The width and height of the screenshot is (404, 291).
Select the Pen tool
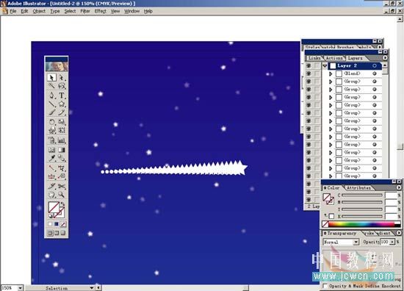tap(51, 96)
